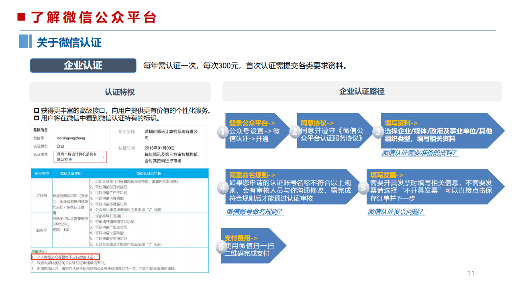Switch to the 认证特权 panel header
Screen dimensions: 516x288
(x=119, y=91)
